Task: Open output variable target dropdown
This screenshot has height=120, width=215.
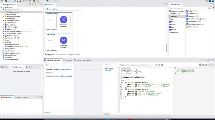Action: pyautogui.click(x=154, y=65)
